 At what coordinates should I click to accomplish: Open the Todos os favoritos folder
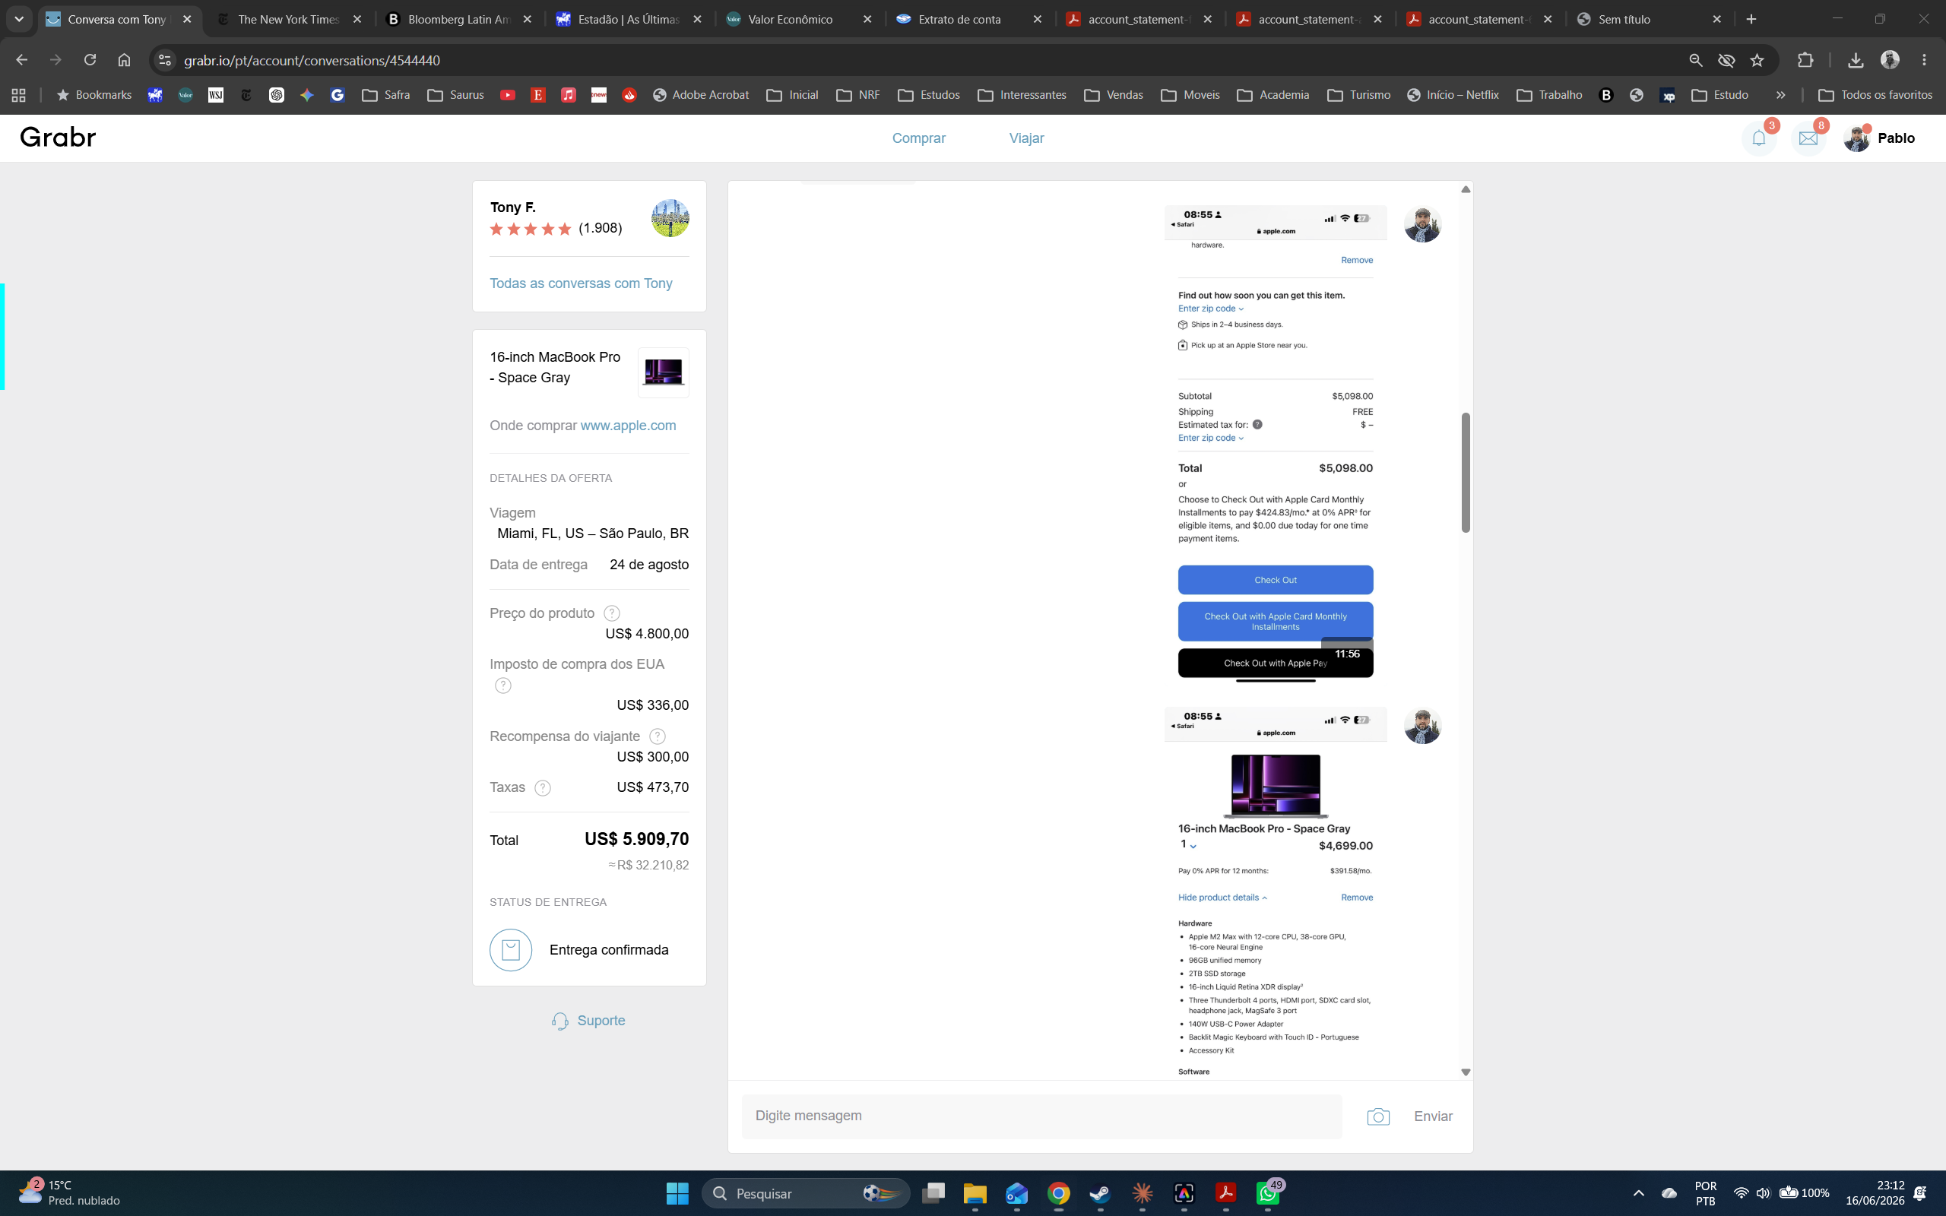[1875, 95]
